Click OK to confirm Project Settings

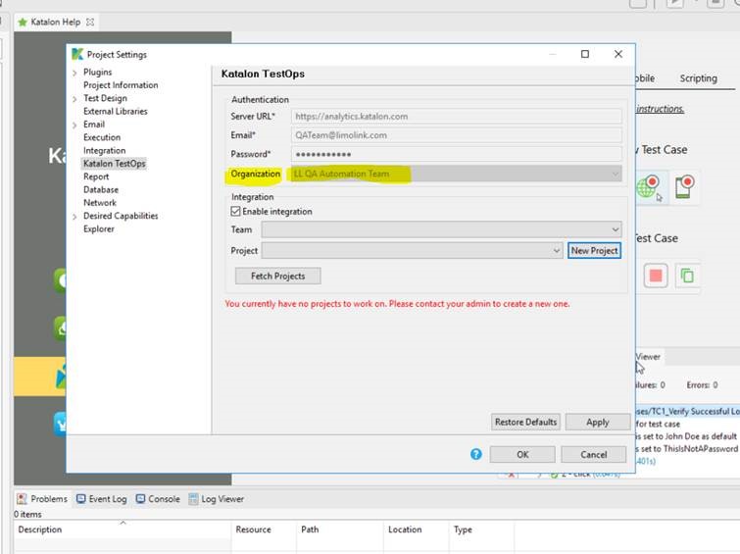tap(522, 454)
